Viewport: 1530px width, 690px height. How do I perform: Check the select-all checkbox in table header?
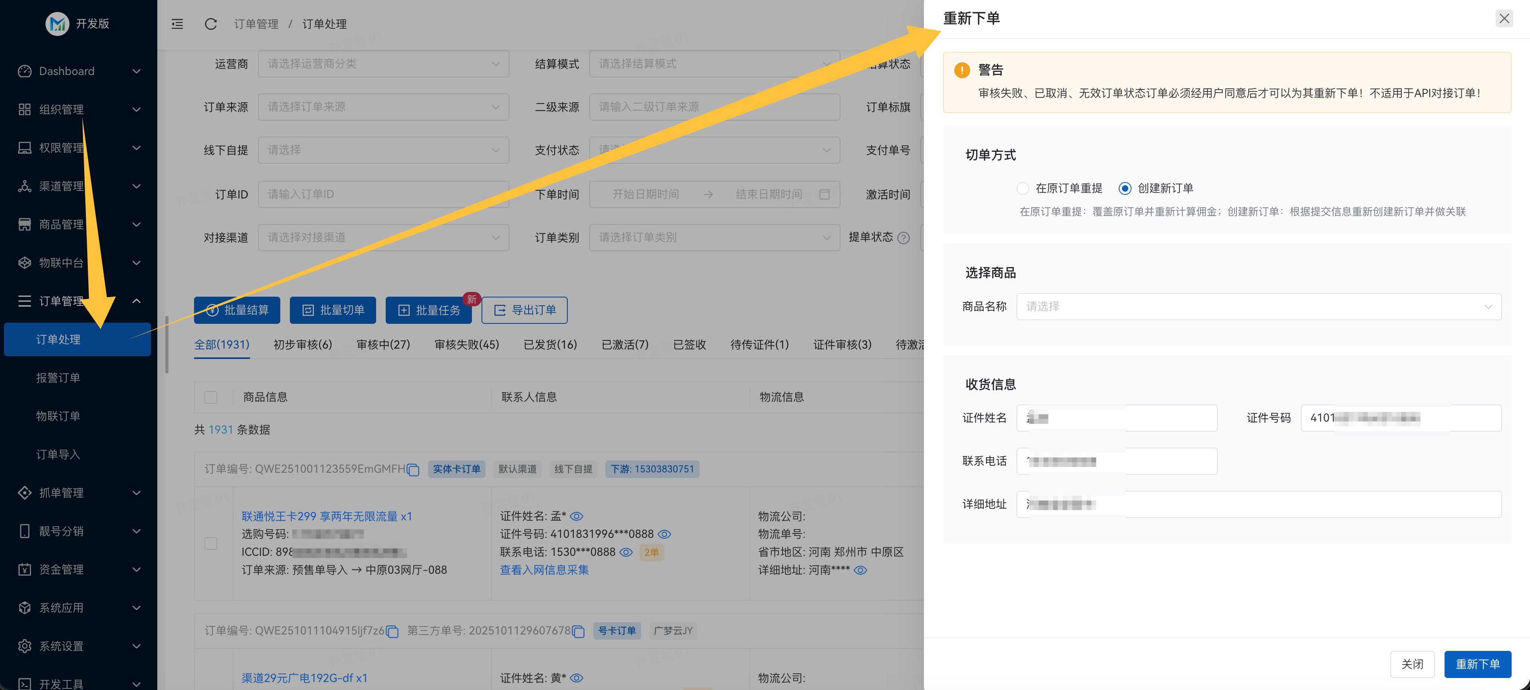coord(211,397)
